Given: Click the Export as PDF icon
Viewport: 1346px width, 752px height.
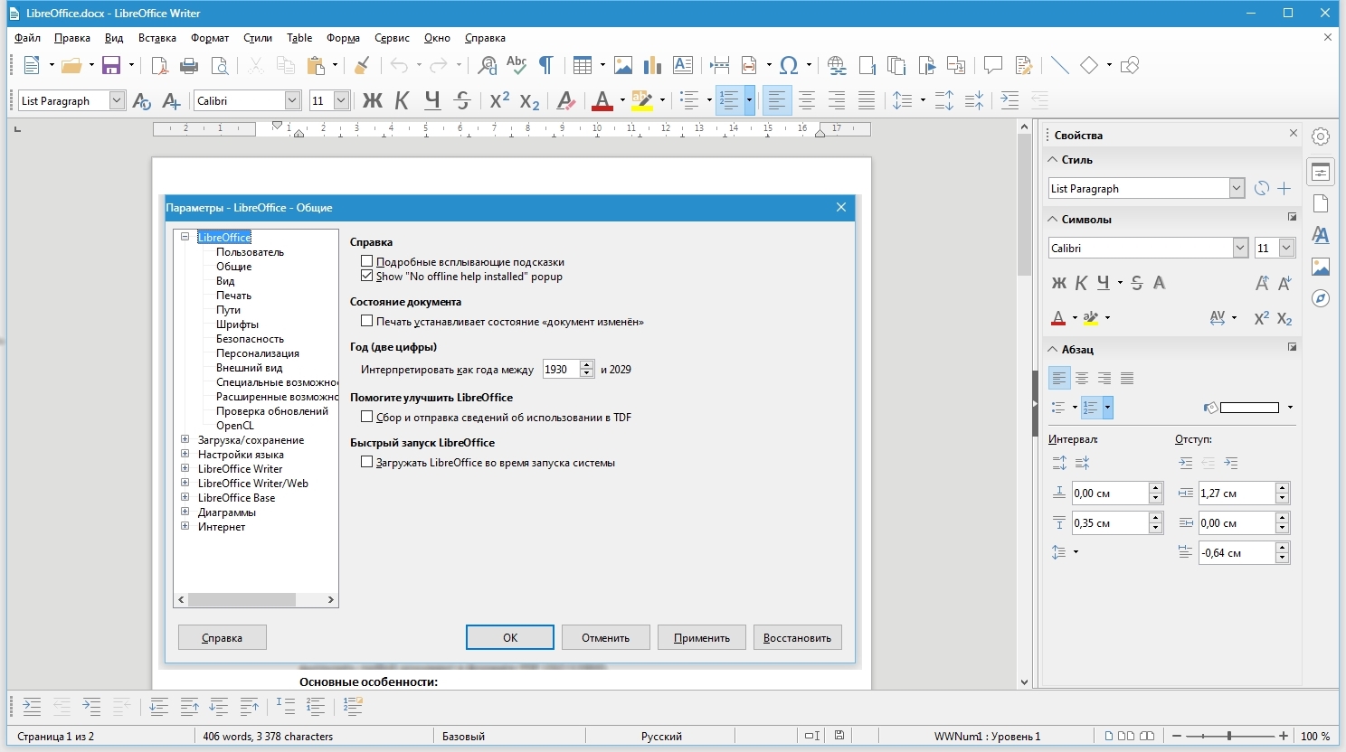Looking at the screenshot, I should click(159, 65).
